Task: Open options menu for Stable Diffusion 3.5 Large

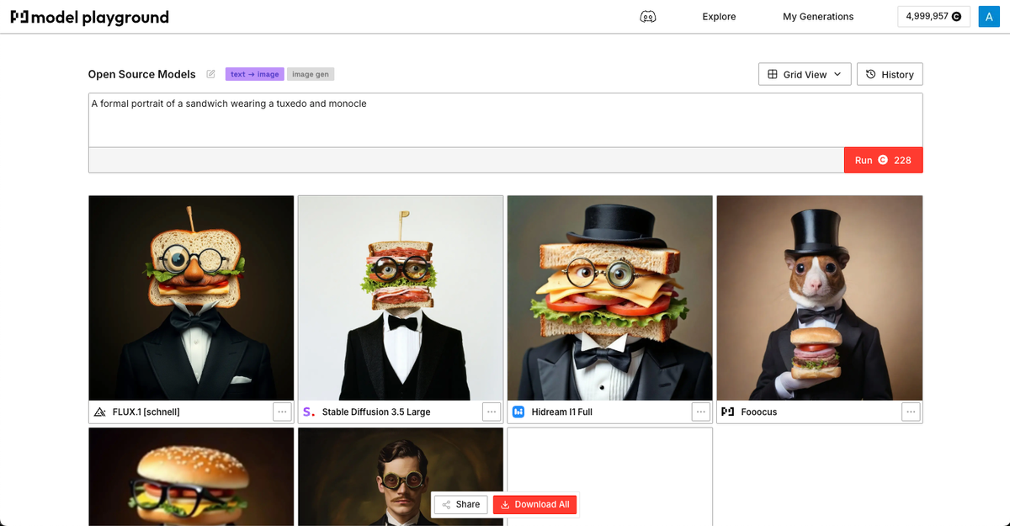Action: (x=492, y=412)
